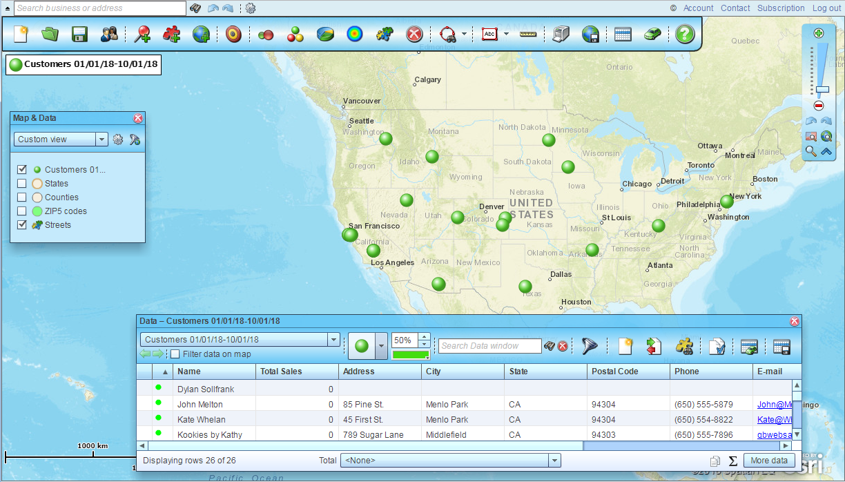The image size is (845, 482).
Task: Click the More data button
Action: click(x=769, y=461)
